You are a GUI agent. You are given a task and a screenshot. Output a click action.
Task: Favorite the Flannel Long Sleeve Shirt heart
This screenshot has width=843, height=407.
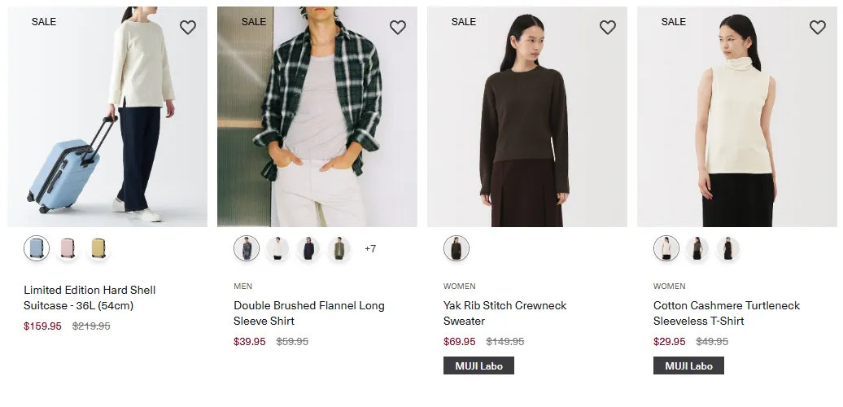point(398,28)
